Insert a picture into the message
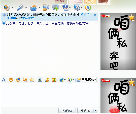Screen dimensions: 136x114 (x=40, y=80)
